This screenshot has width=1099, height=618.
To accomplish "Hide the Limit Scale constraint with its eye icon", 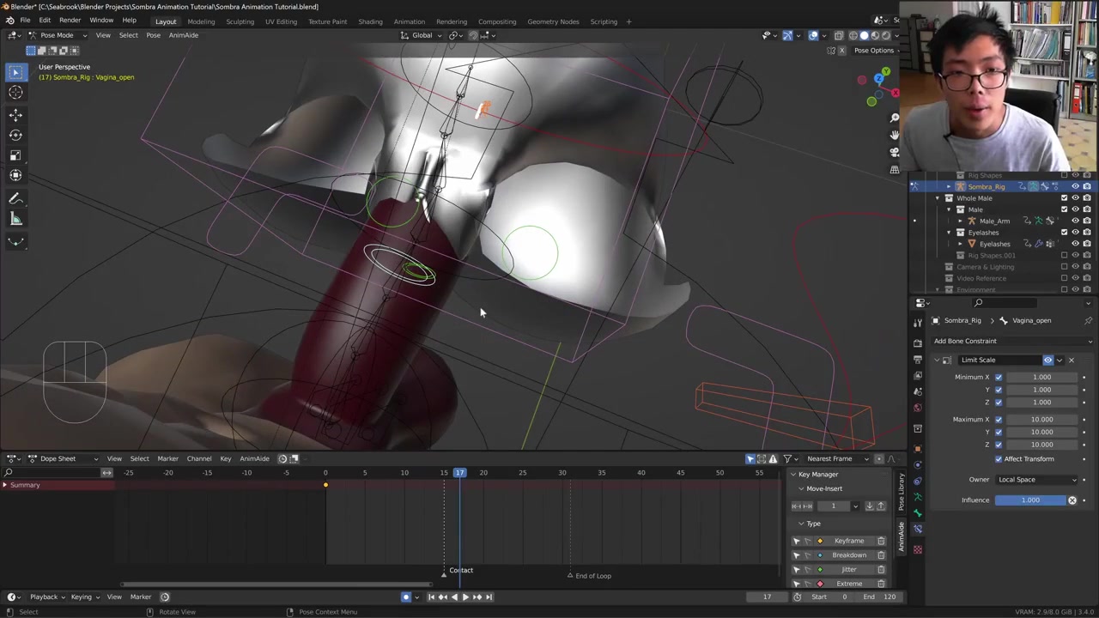I will (1047, 360).
